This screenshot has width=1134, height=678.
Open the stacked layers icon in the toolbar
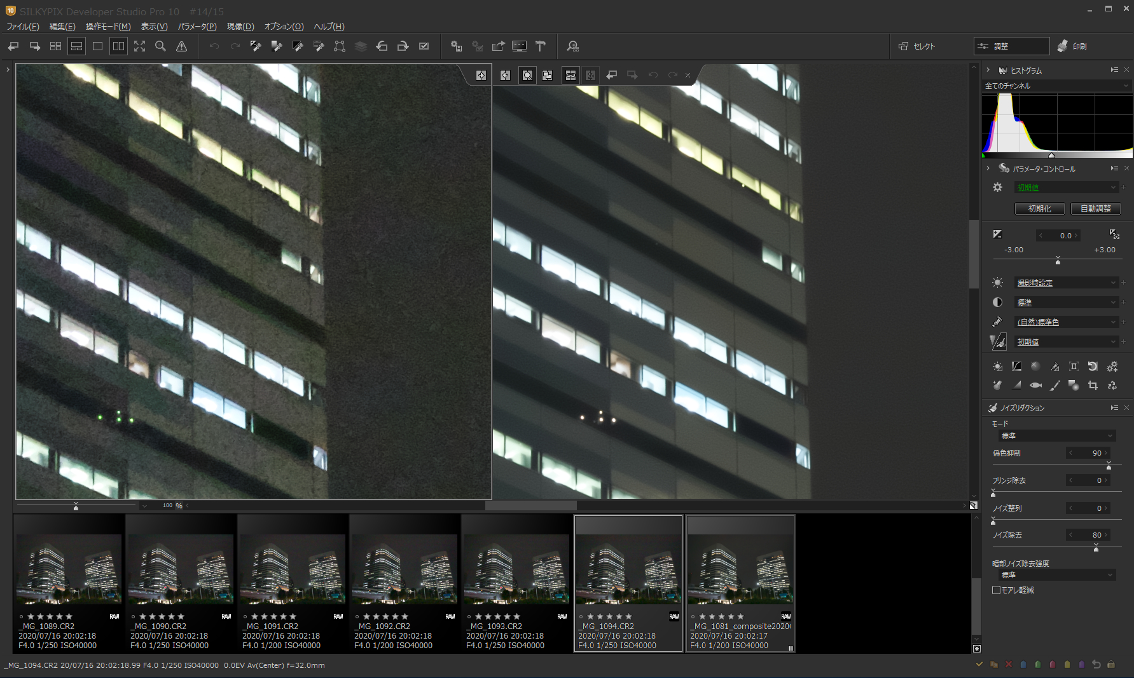click(x=361, y=46)
